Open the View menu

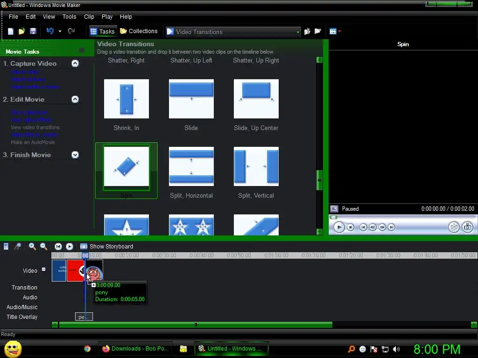click(x=49, y=17)
